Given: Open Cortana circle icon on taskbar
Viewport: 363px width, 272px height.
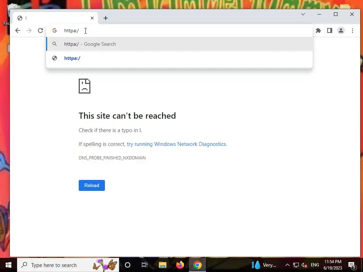Looking at the screenshot, I should click(128, 265).
